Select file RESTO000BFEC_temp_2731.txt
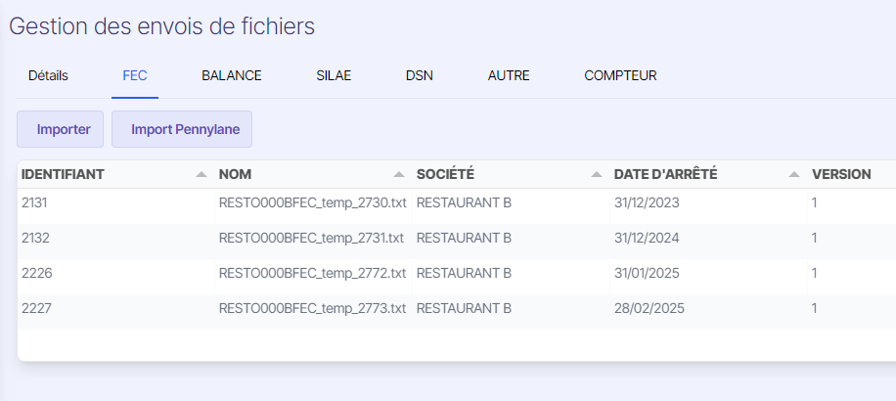896x401 pixels. [311, 239]
